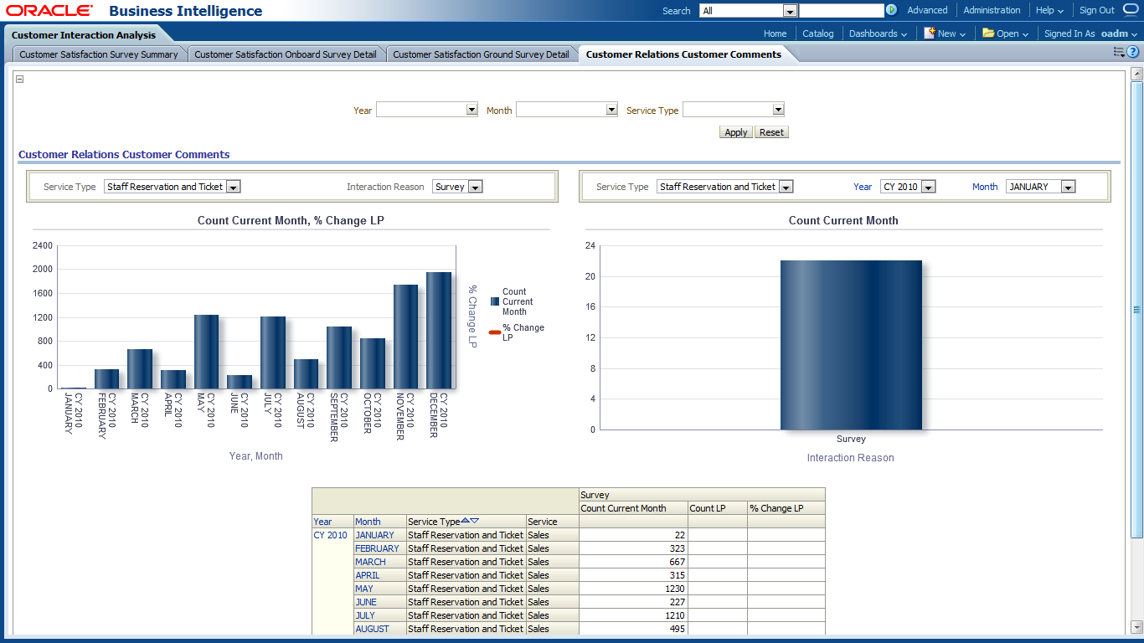This screenshot has width=1144, height=643.
Task: Click the Oracle logo in header
Action: (x=50, y=11)
